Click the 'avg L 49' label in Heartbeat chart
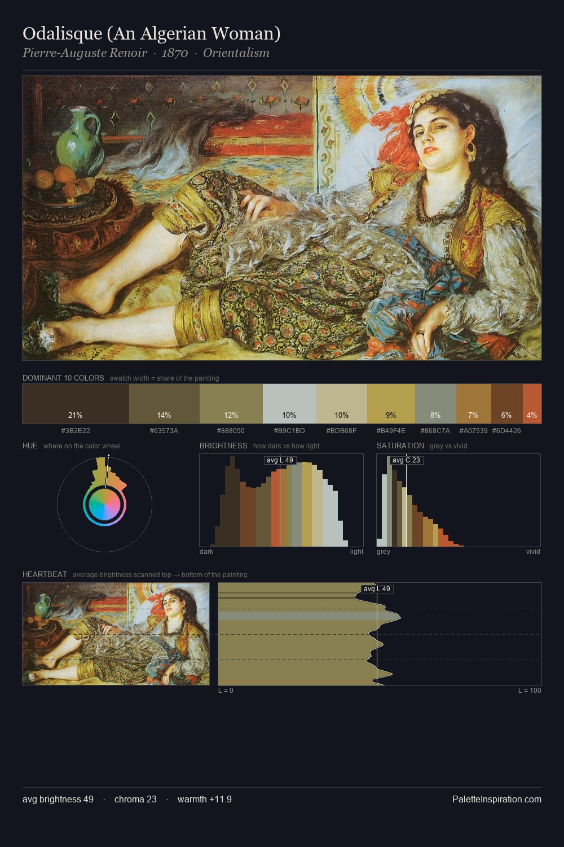 377,589
